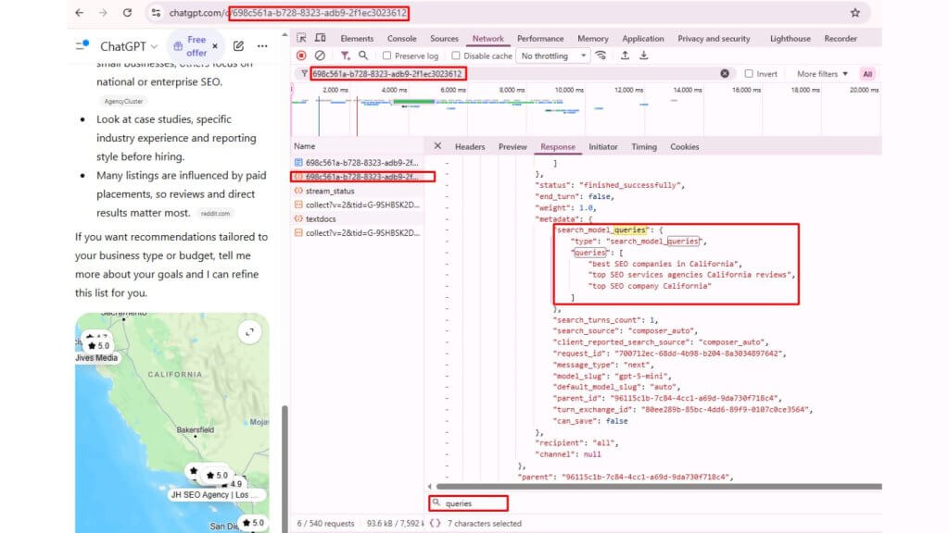Open the ChatGPT sidebar toggle icon

pos(82,45)
